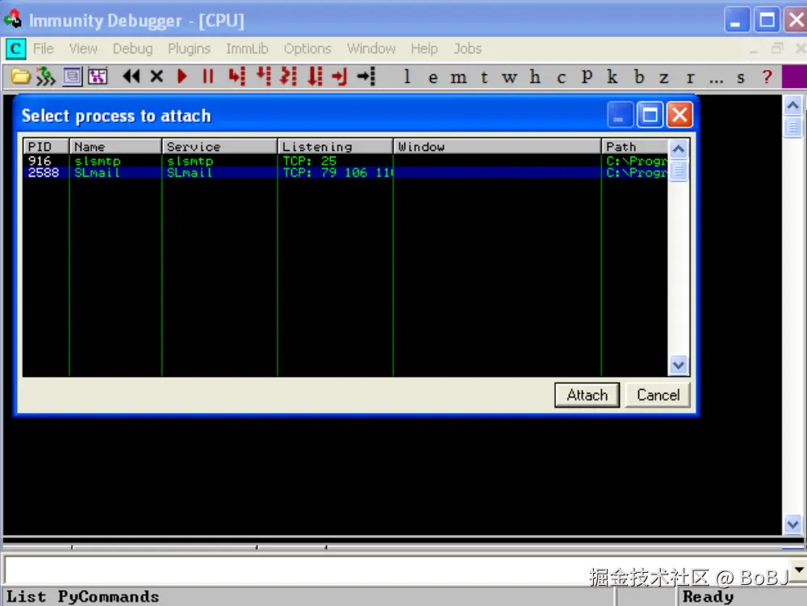Viewport: 807px width, 606px height.
Task: Click the Path column header
Action: point(634,147)
